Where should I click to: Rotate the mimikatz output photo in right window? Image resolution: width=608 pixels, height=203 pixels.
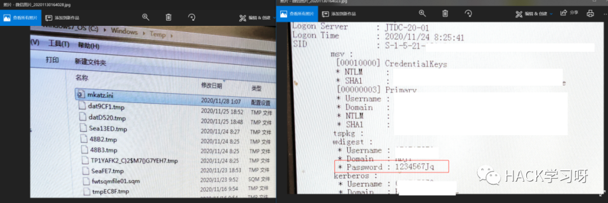click(468, 13)
